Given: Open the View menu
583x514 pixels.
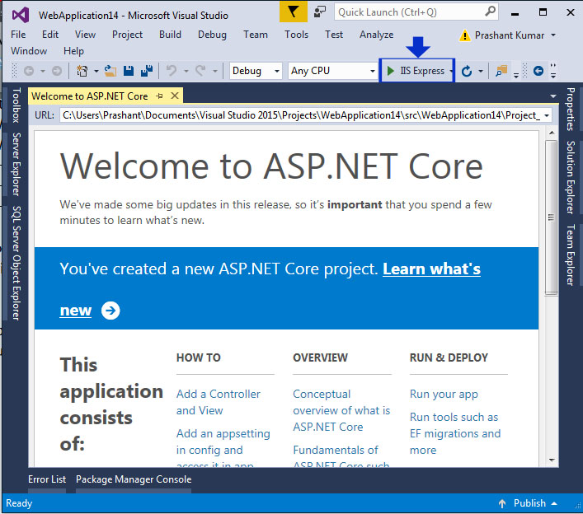Looking at the screenshot, I should (x=85, y=35).
